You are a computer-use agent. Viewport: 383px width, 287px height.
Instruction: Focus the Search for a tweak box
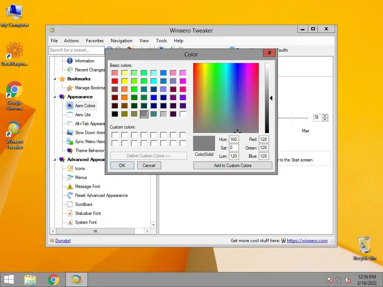coord(76,50)
